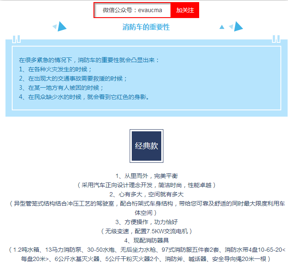The width and height of the screenshot is (288, 266).
Task: Click the text 2、心有多大，空间就有多大
Action: pyautogui.click(x=147, y=194)
